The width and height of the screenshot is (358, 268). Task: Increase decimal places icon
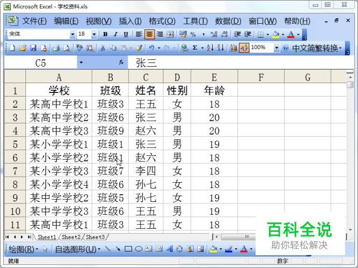214,35
